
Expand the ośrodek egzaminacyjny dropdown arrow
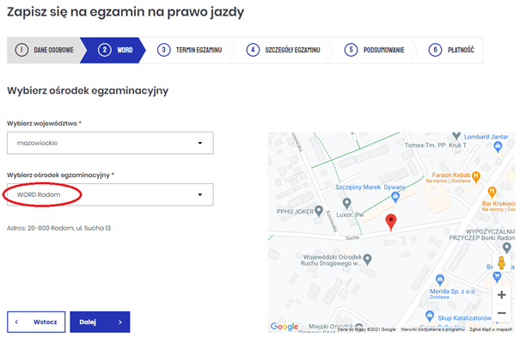(200, 194)
